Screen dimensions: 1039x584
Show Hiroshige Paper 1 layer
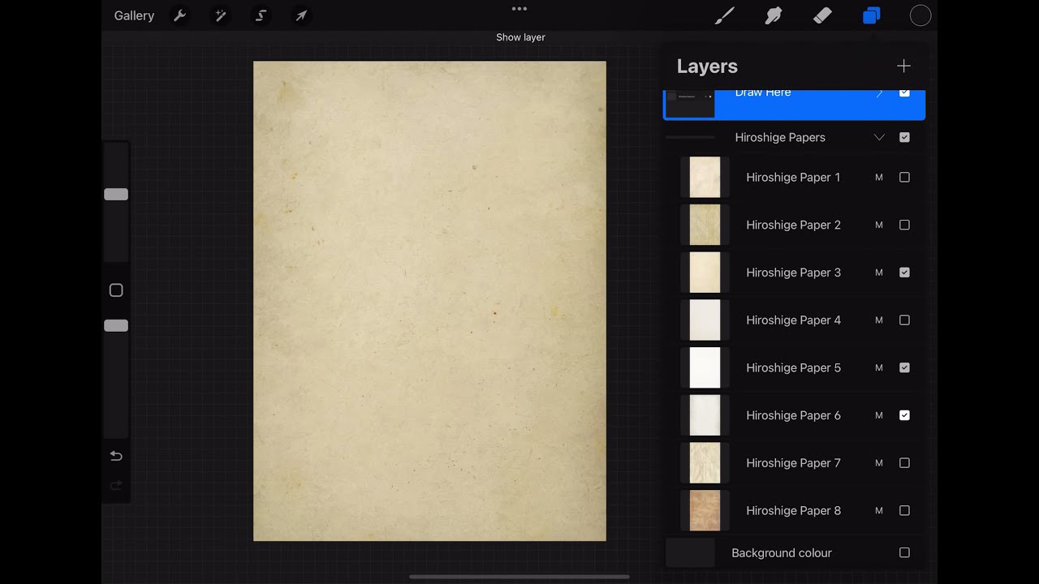[904, 177]
